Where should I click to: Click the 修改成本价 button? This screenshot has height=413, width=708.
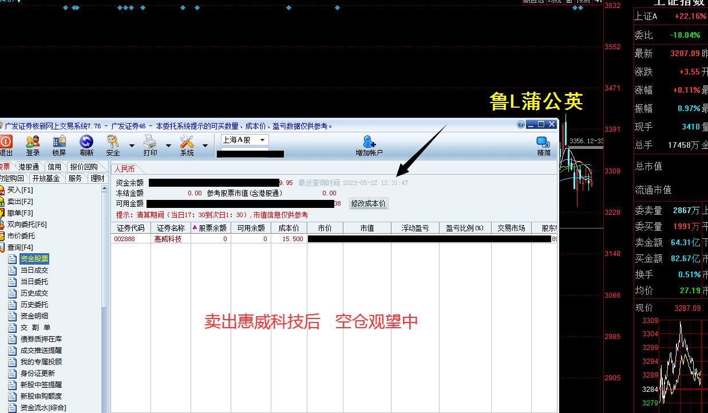(369, 203)
